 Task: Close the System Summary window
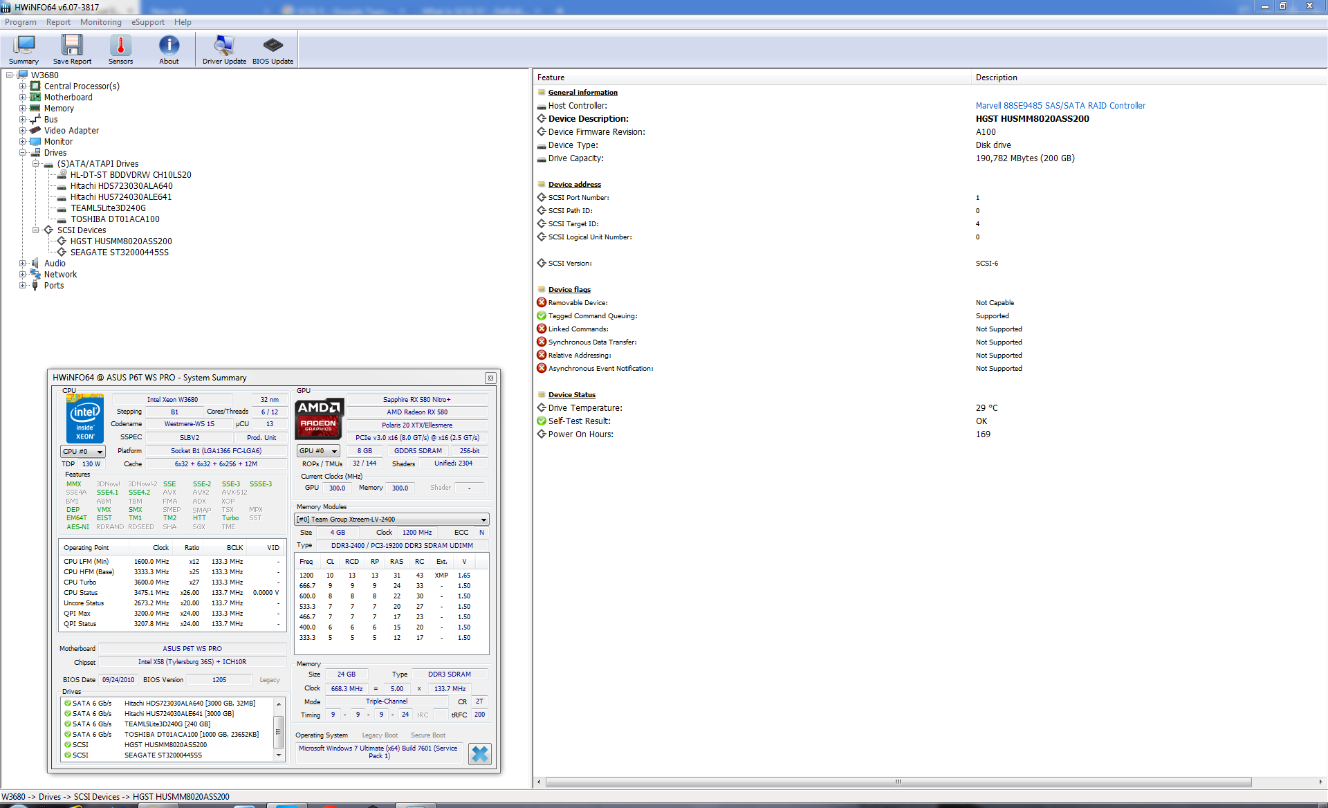(490, 378)
